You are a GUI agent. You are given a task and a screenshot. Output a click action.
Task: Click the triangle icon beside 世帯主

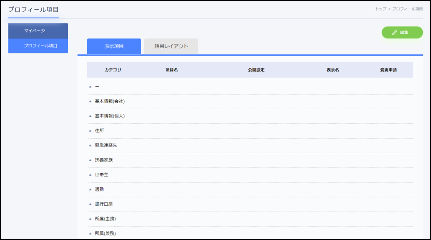(x=90, y=175)
